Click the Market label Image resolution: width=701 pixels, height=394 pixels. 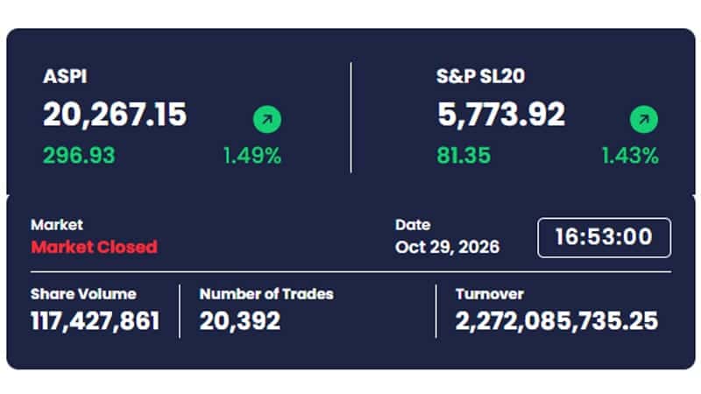click(x=57, y=225)
